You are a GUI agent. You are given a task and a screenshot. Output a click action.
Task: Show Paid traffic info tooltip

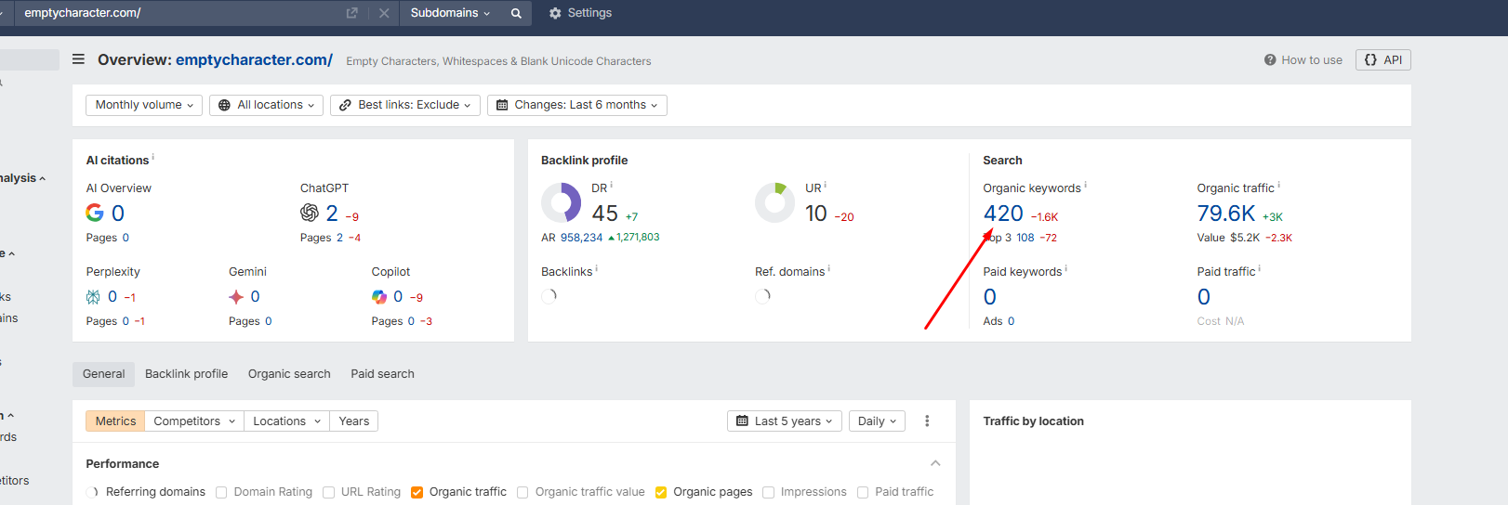1260,268
